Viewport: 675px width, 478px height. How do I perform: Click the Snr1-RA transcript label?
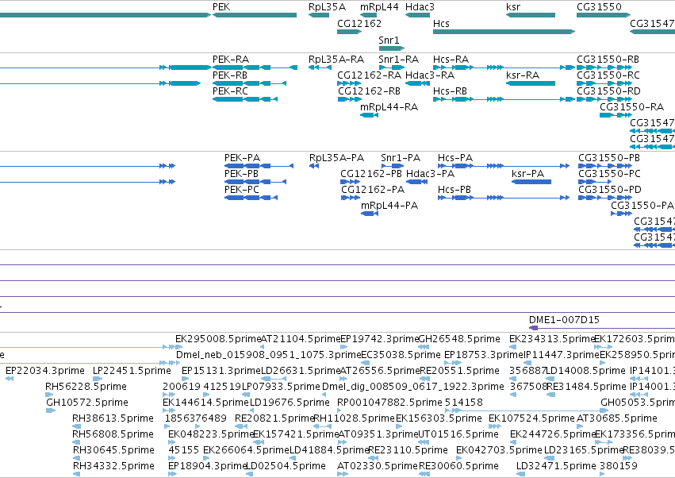coord(399,59)
